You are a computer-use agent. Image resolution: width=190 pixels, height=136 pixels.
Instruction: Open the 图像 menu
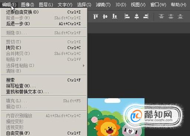point(27,5)
